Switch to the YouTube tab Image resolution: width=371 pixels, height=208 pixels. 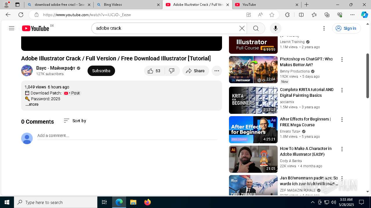point(267,5)
